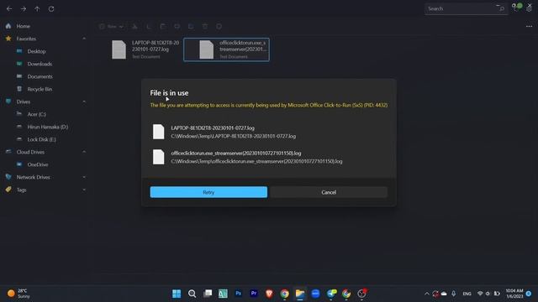
Task: Collapse the Cloud Drives section
Action: click(84, 152)
